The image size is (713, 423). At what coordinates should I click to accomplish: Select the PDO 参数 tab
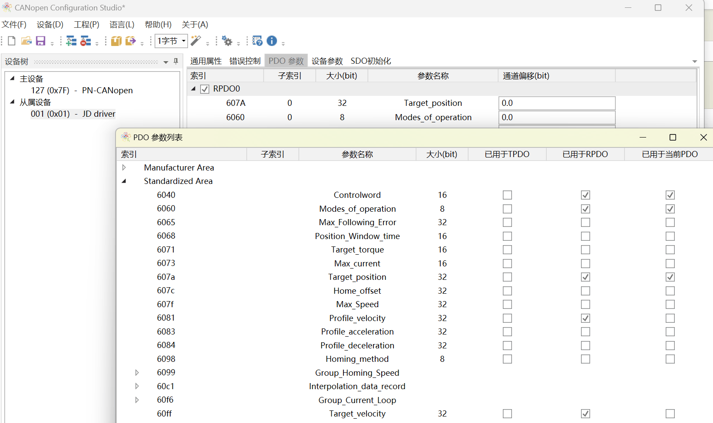[x=286, y=61]
